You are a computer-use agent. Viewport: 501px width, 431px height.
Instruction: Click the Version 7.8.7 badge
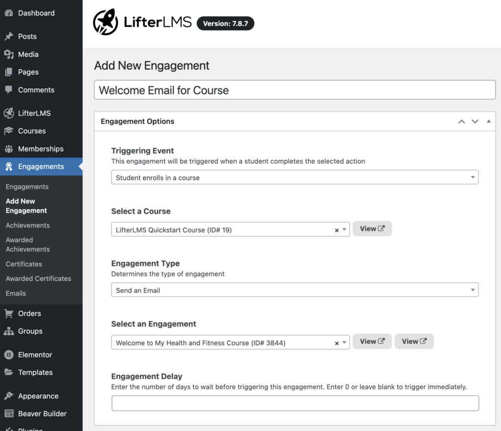click(x=226, y=23)
